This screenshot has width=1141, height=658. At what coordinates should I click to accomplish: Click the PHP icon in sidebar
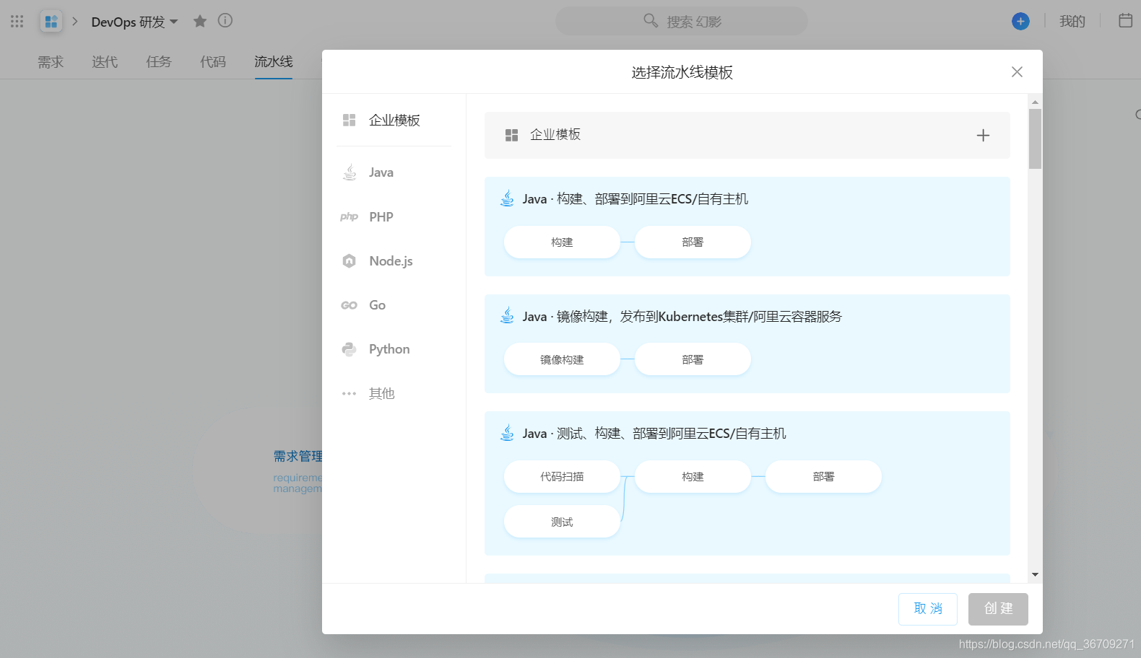350,216
